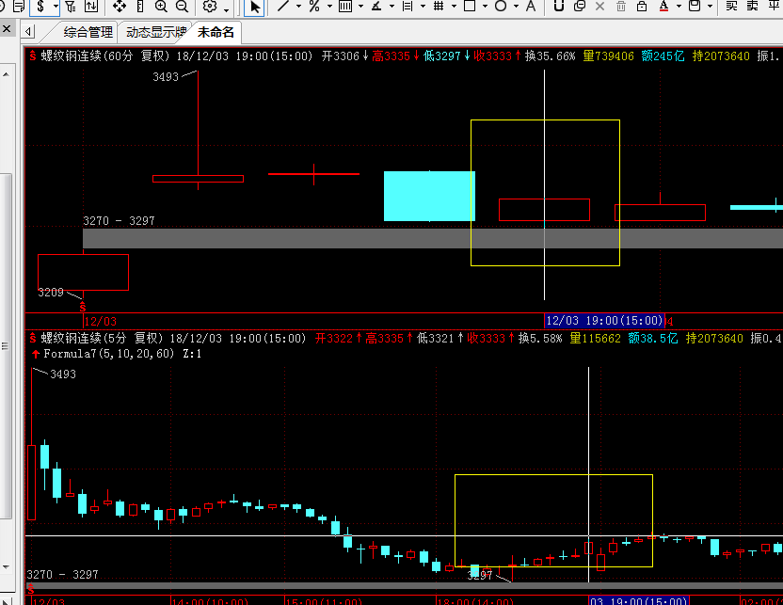Click the delete X drawing icon

(600, 6)
